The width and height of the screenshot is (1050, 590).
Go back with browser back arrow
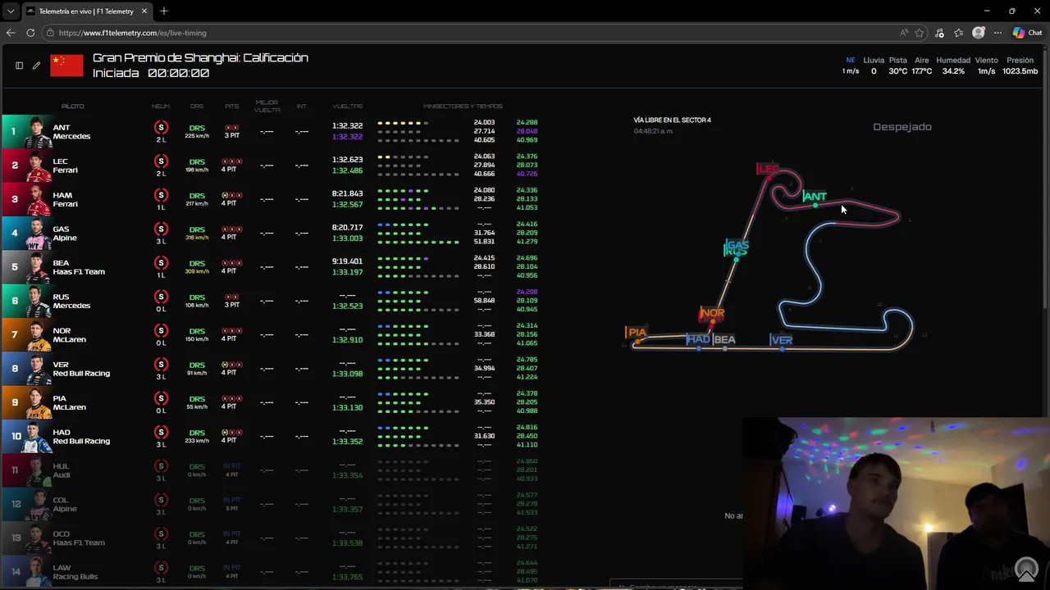coord(11,33)
